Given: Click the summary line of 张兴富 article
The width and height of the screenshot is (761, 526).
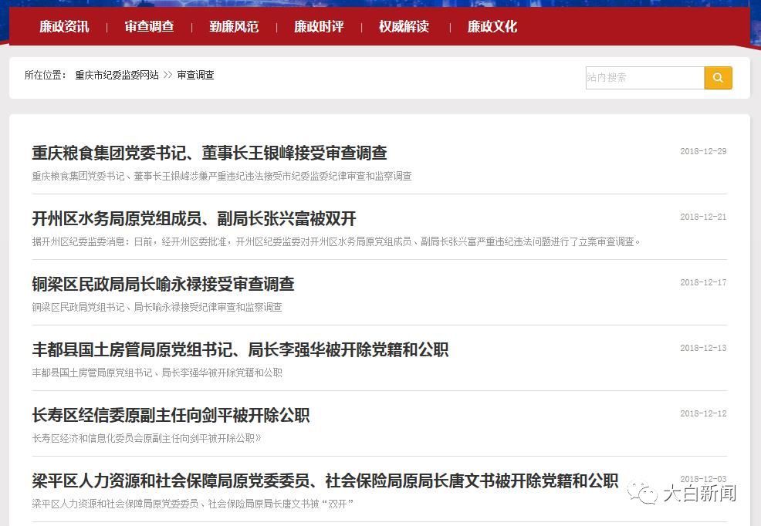Looking at the screenshot, I should tap(336, 241).
